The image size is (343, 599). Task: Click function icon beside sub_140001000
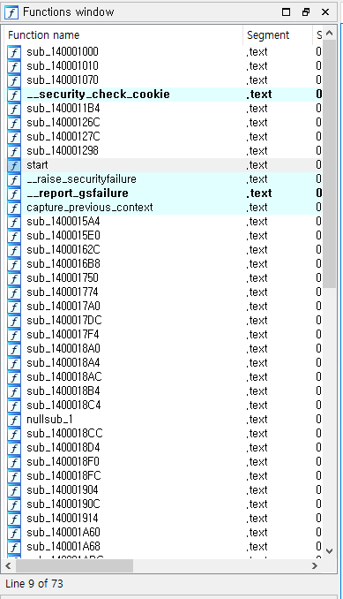[14, 52]
